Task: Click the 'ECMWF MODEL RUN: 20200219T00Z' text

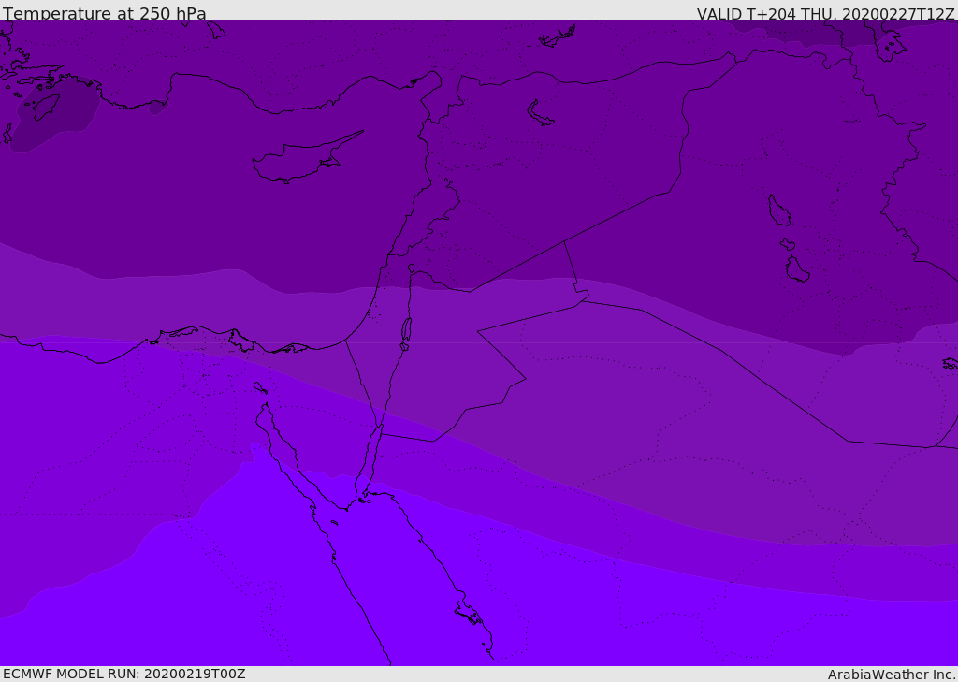Action: (124, 674)
